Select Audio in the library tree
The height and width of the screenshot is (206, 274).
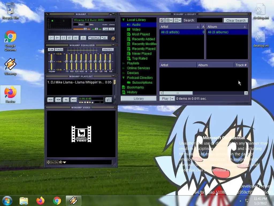tap(136, 25)
